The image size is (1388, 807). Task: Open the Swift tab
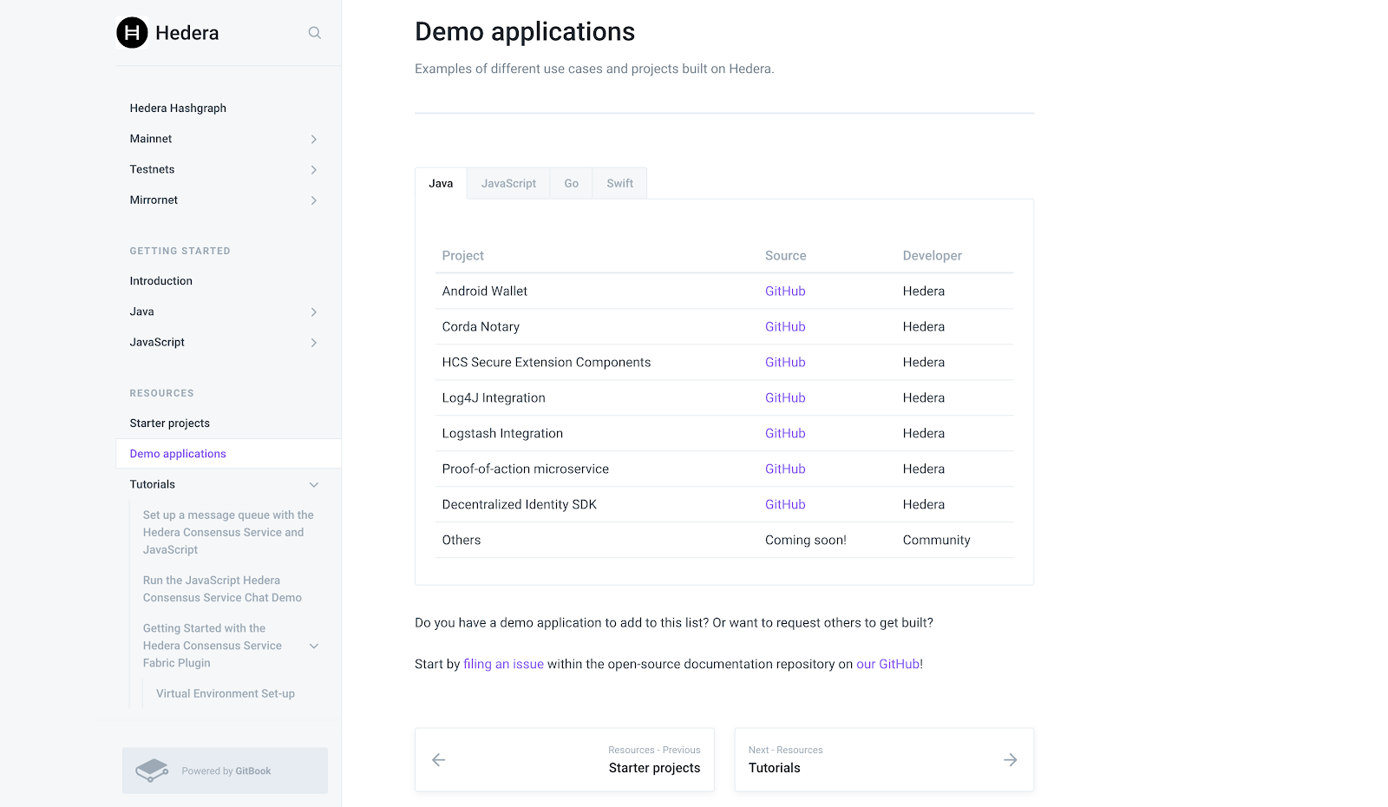click(619, 184)
